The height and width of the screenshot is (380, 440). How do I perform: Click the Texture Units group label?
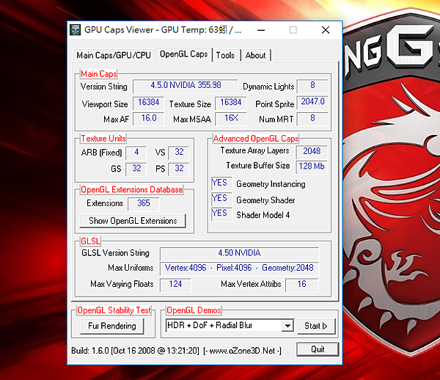point(103,139)
